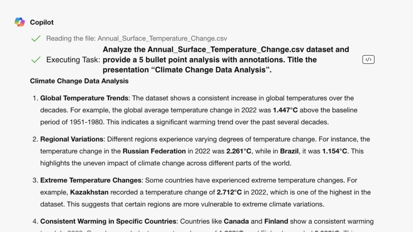The image size is (413, 232).
Task: Click the bold task prompt text
Action: tap(226, 60)
